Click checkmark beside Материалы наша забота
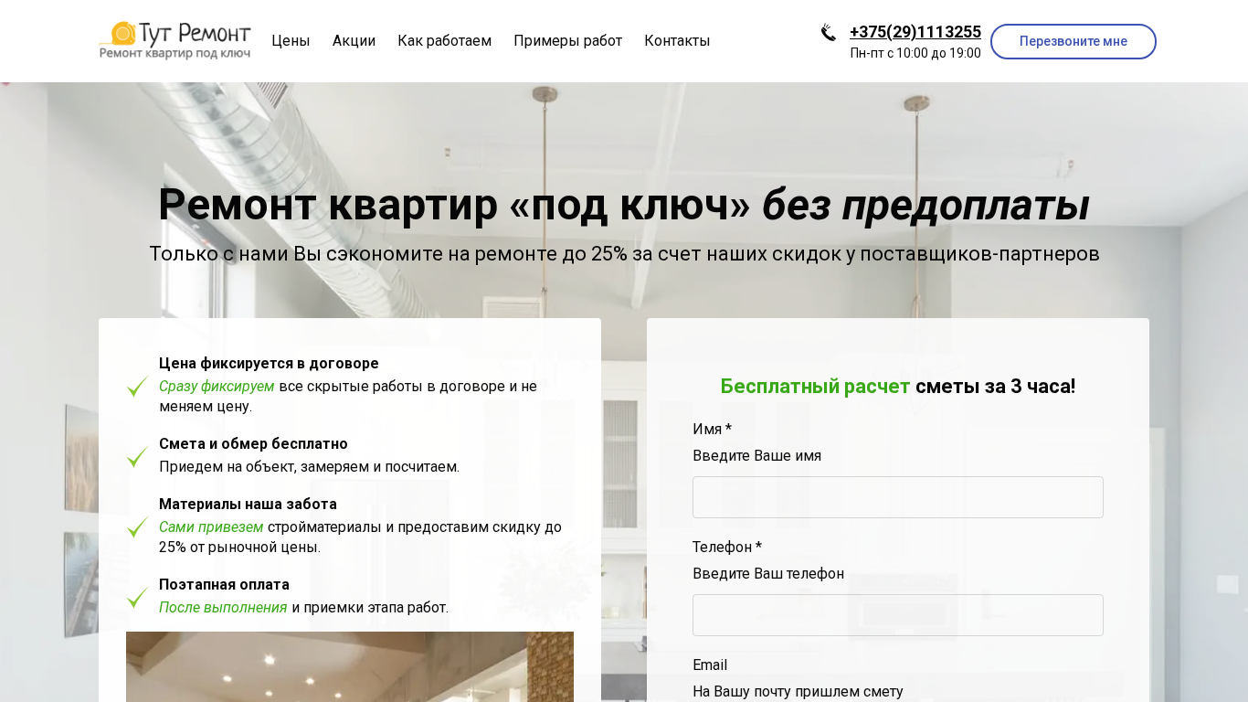This screenshot has width=1248, height=702. [138, 526]
